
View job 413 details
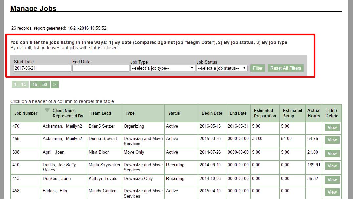point(332,180)
